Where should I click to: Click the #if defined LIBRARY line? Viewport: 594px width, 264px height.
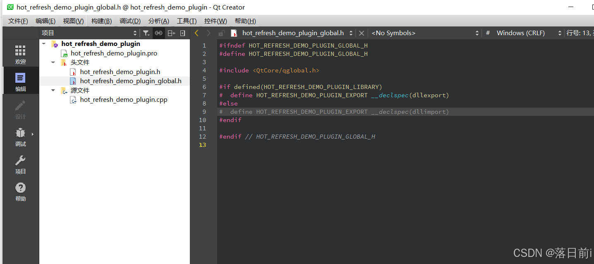301,87
